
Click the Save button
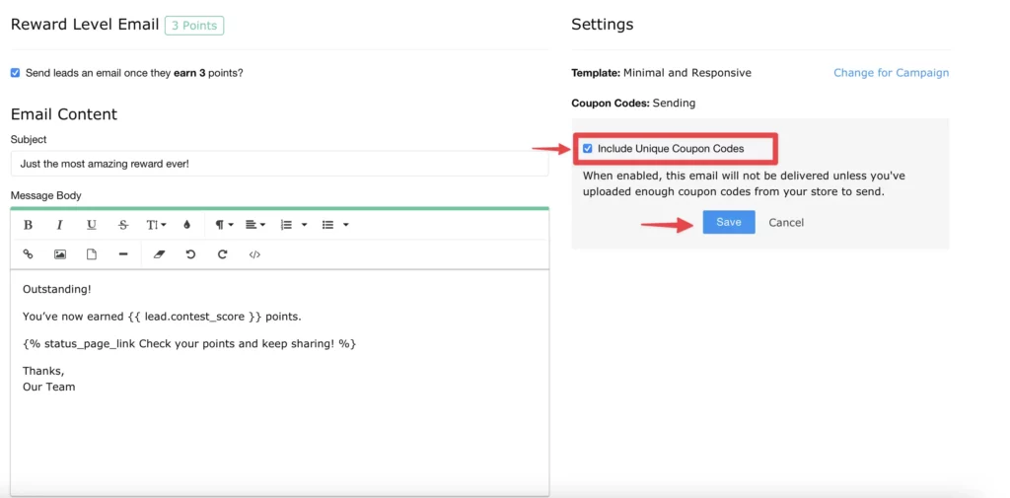729,222
